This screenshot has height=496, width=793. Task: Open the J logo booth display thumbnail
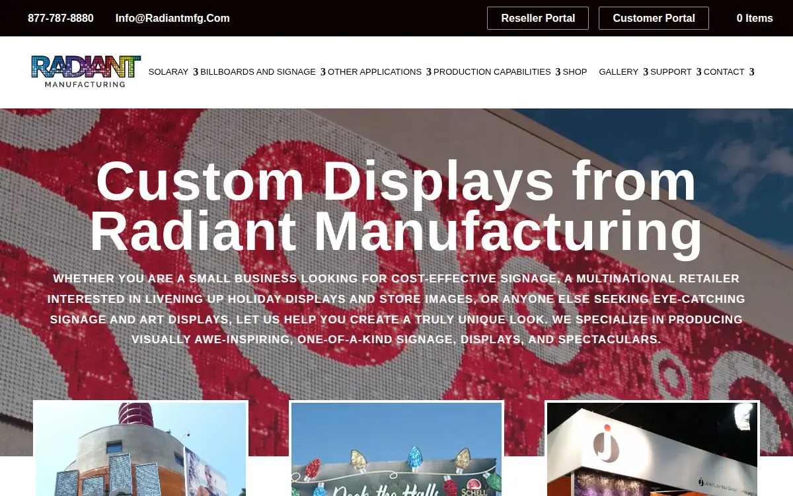tap(652, 448)
